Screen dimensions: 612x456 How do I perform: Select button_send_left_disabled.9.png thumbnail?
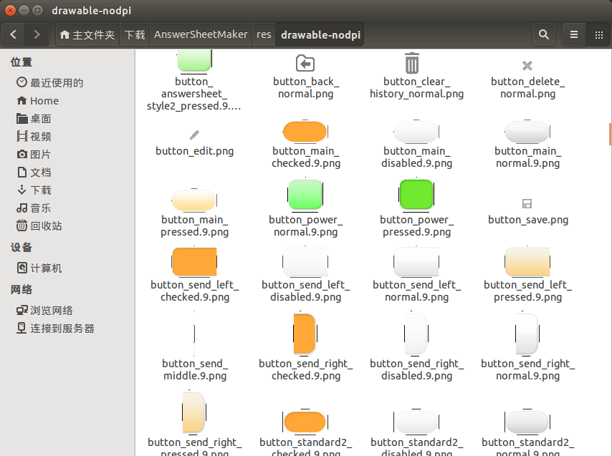coord(305,261)
